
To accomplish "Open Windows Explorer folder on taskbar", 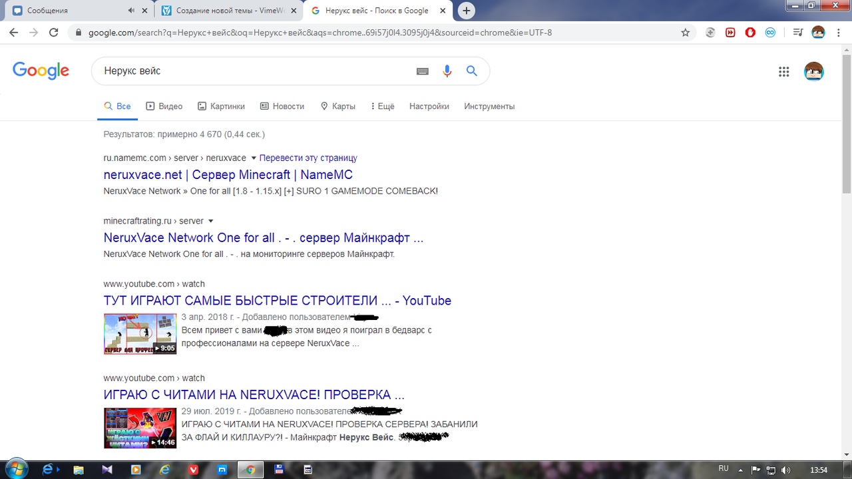I will pos(79,470).
